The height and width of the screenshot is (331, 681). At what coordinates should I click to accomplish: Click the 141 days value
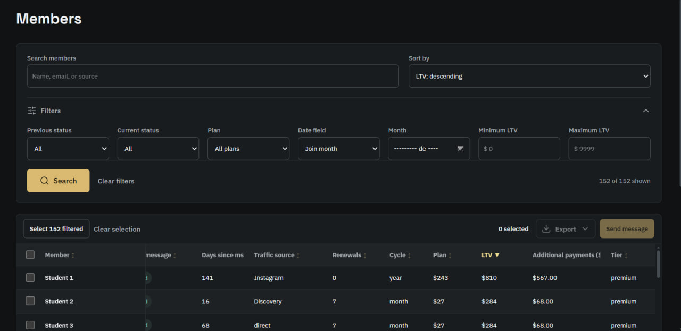point(207,278)
